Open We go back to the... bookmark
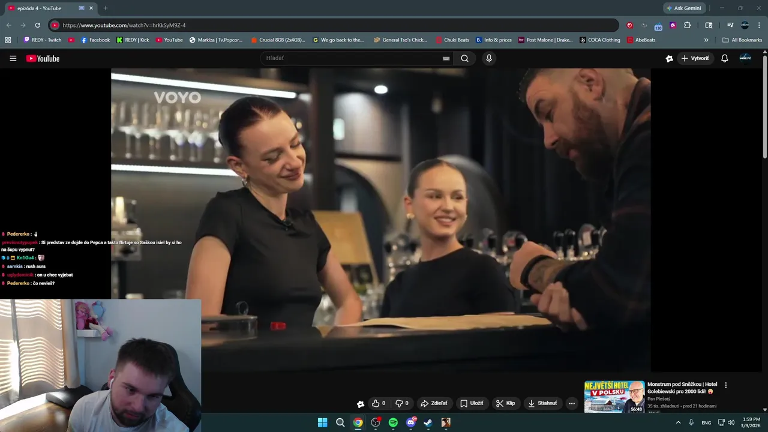The width and height of the screenshot is (768, 432). [x=338, y=40]
